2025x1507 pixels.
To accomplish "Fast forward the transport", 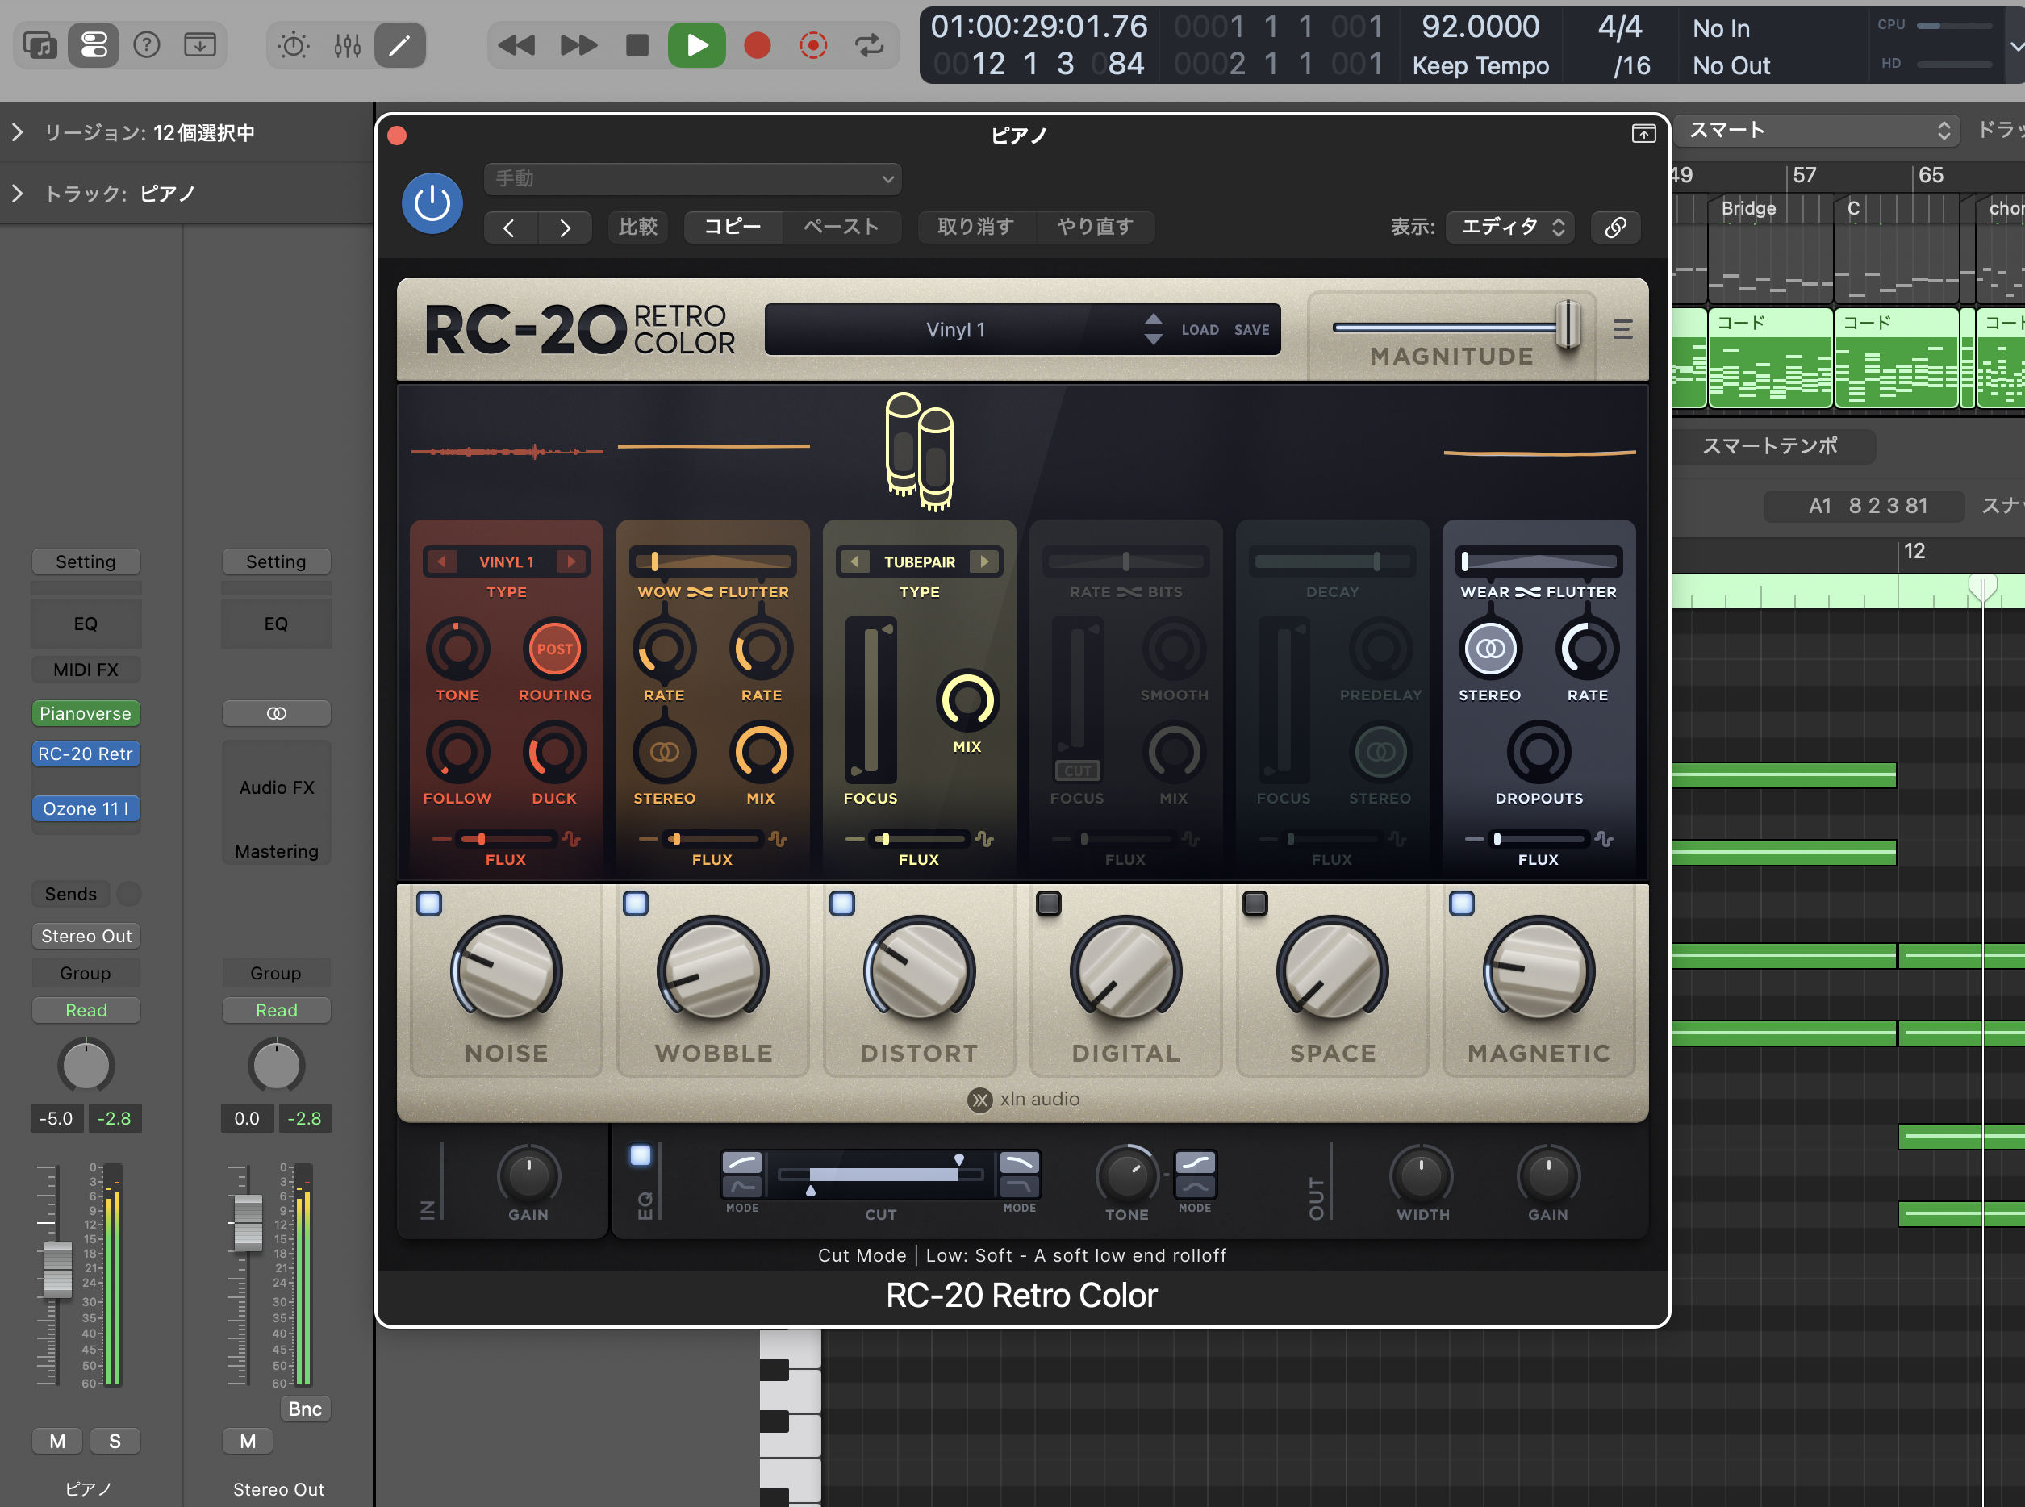I will tap(578, 44).
